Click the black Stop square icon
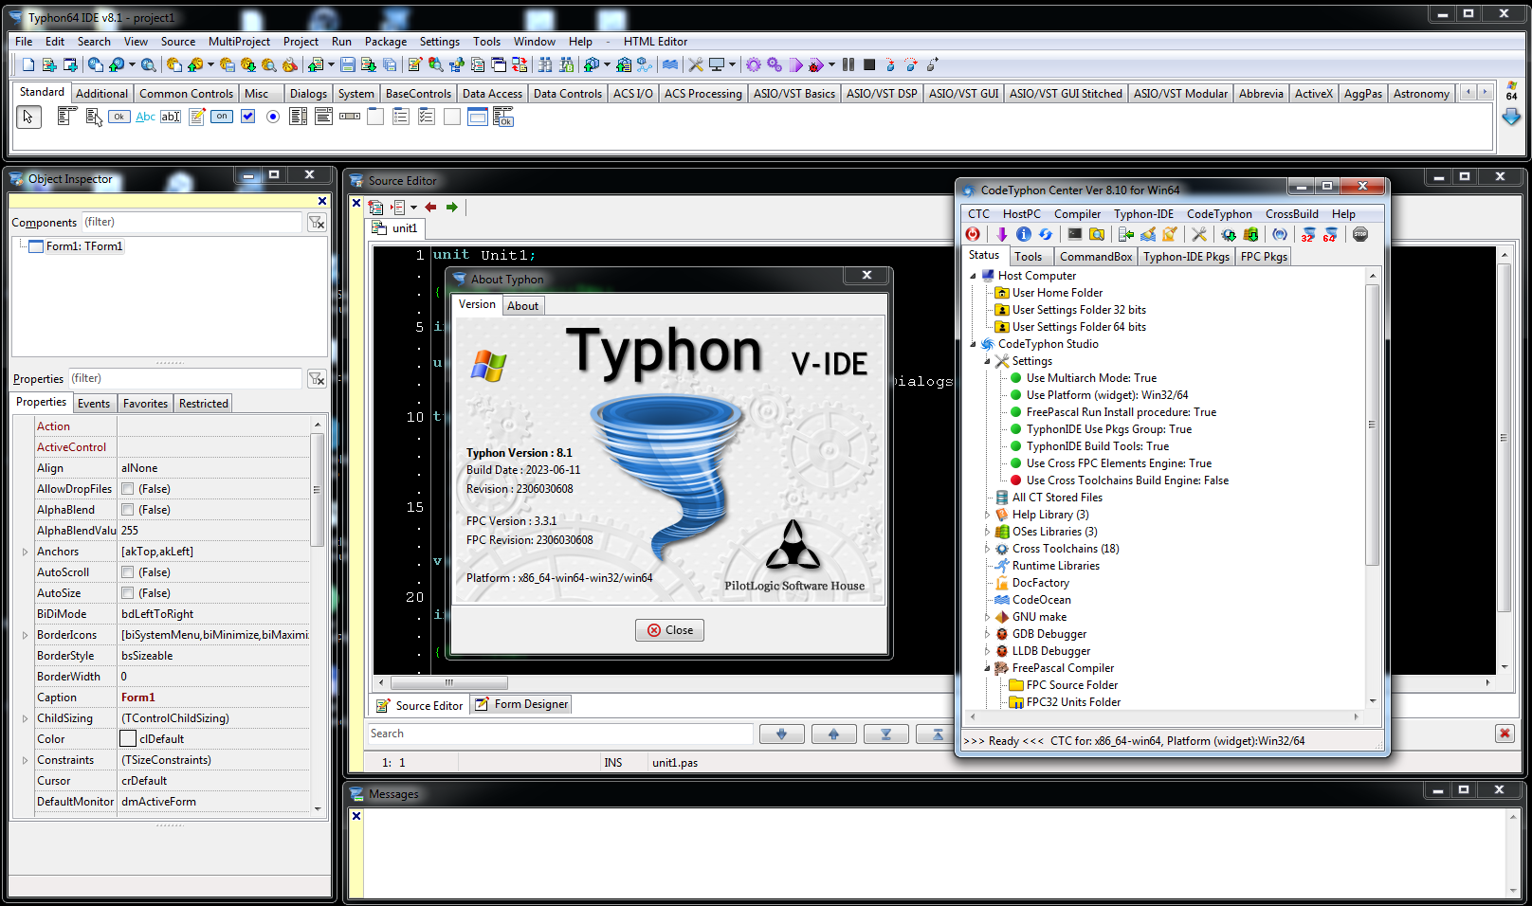 (869, 64)
